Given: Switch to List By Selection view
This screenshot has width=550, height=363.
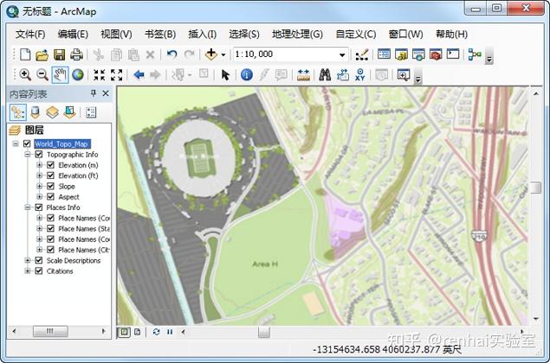Looking at the screenshot, I should [69, 112].
